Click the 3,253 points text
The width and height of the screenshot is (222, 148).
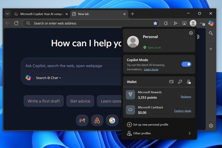[147, 98]
